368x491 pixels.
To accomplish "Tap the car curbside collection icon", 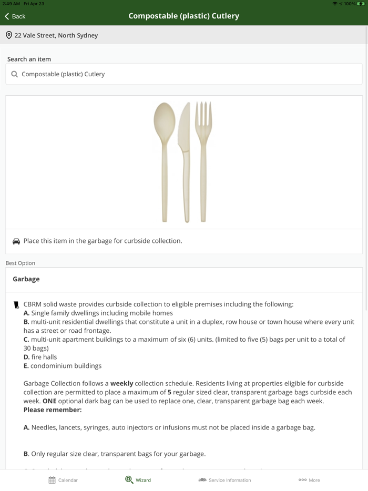I will click(16, 241).
